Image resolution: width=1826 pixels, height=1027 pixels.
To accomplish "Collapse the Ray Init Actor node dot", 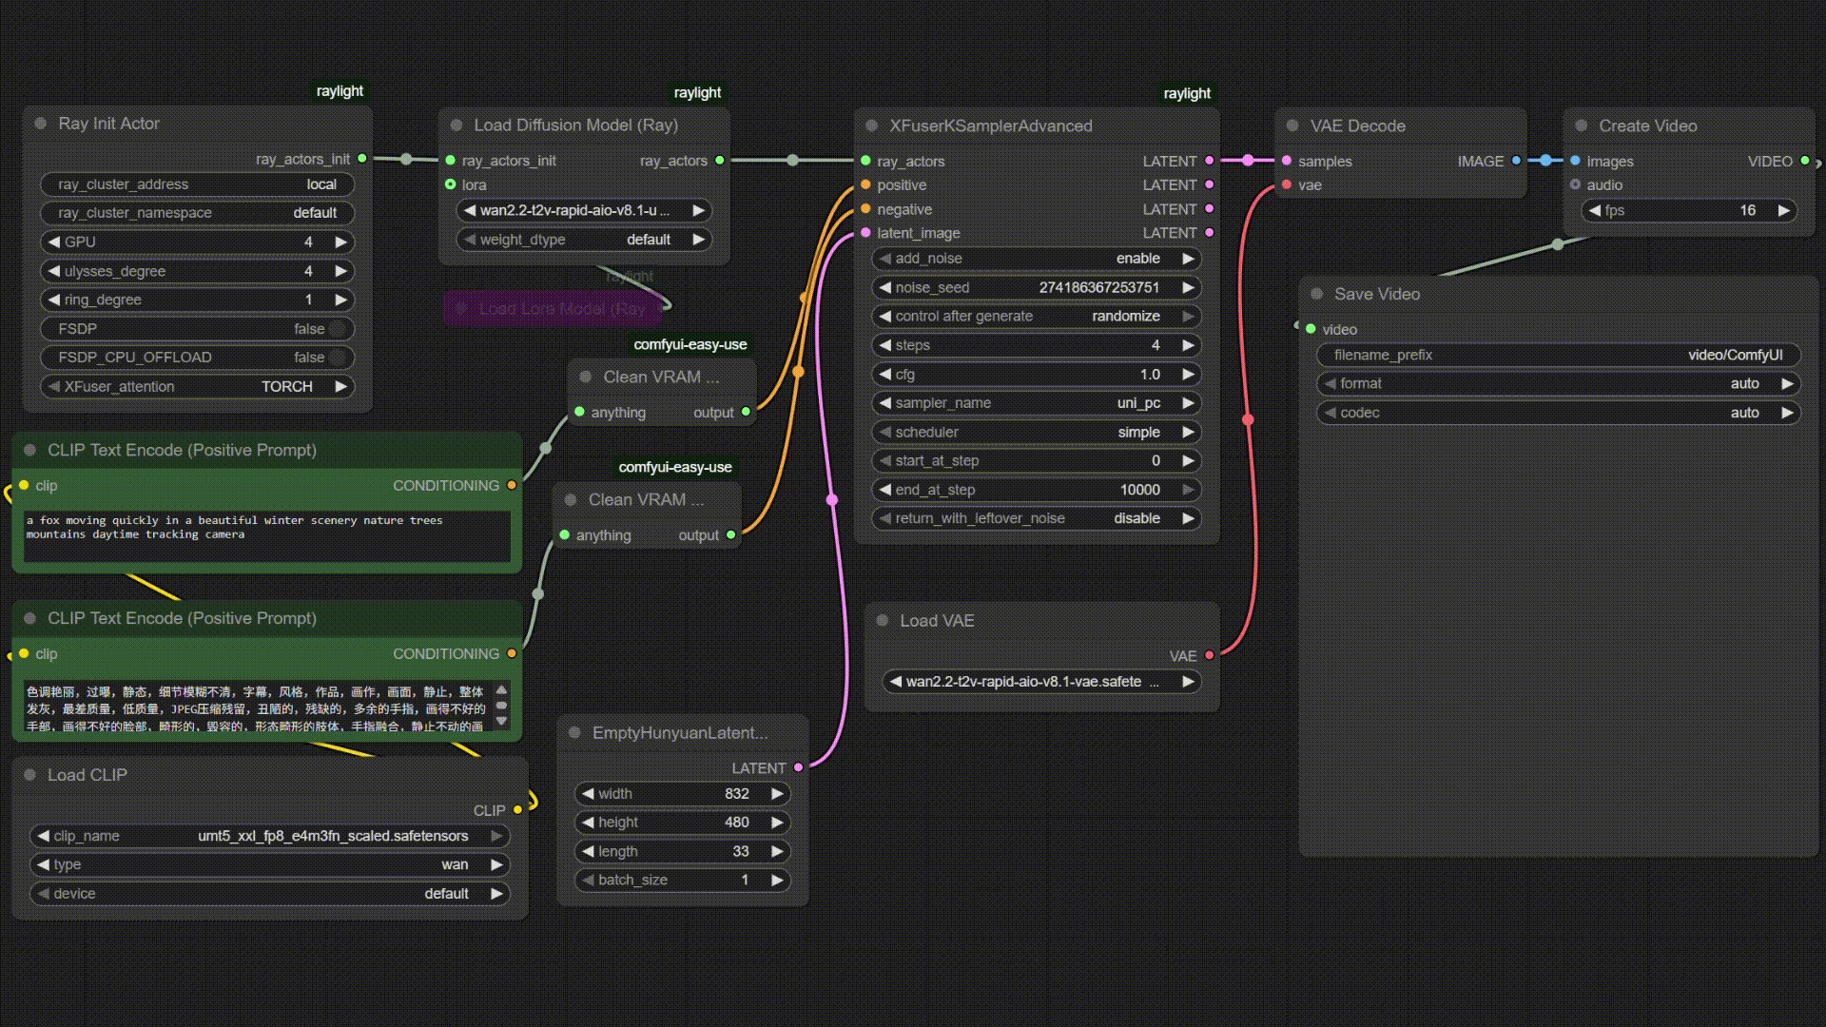I will pos(41,124).
